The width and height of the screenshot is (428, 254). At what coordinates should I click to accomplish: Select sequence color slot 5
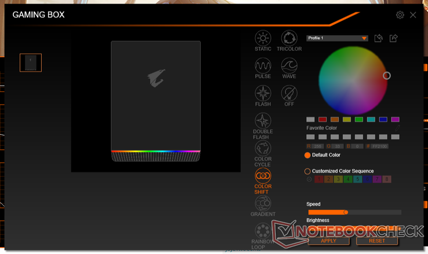pyautogui.click(x=358, y=179)
